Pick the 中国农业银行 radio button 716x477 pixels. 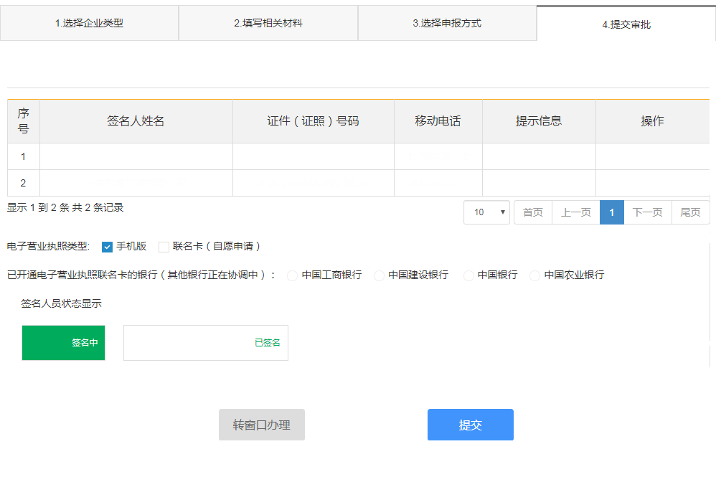pyautogui.click(x=534, y=275)
